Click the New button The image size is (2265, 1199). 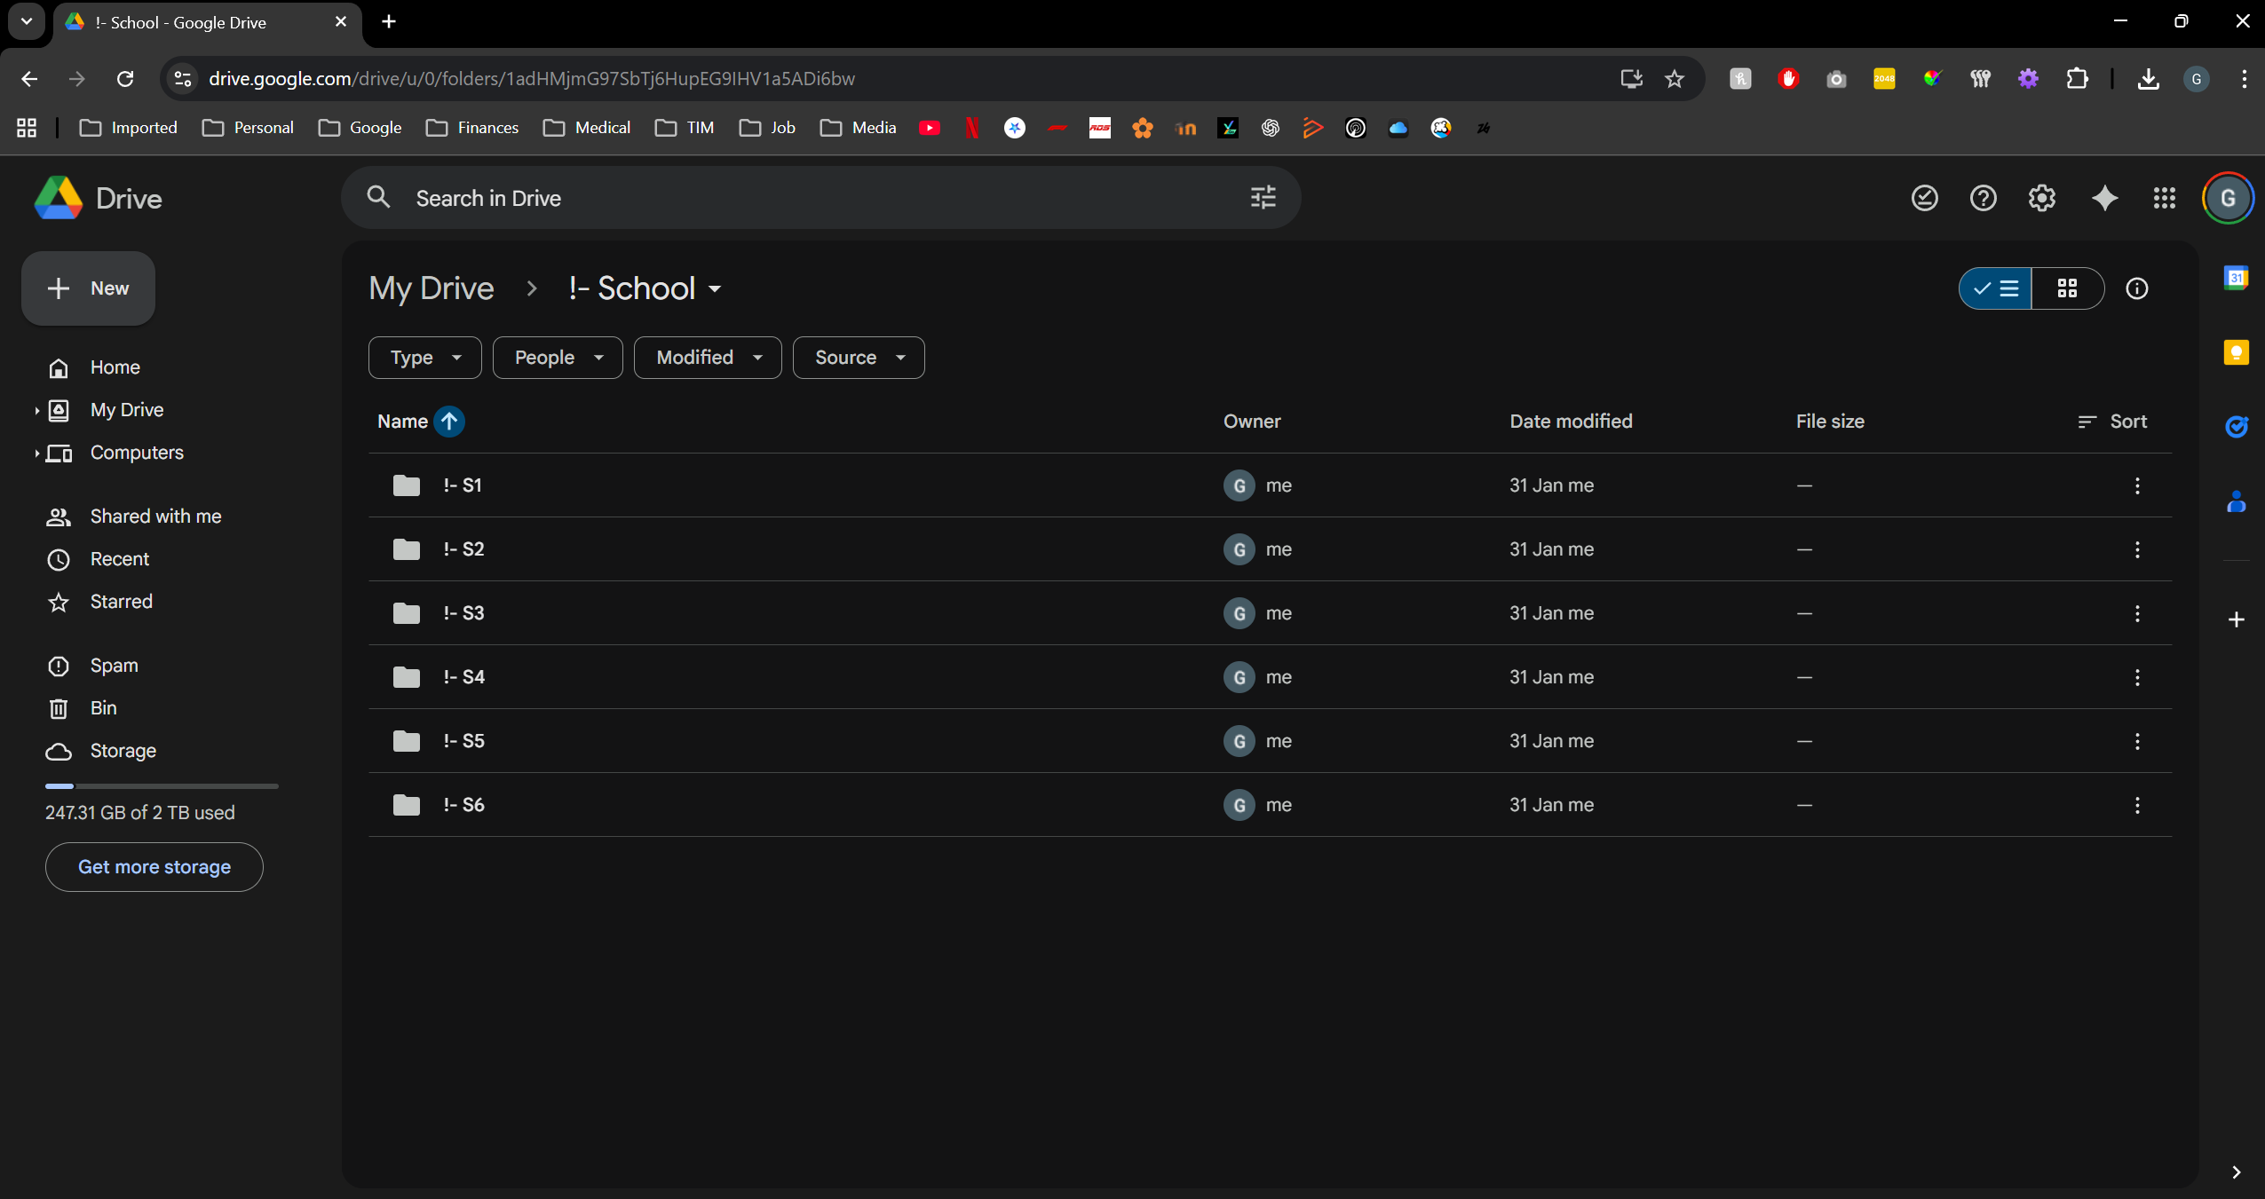pyautogui.click(x=89, y=288)
